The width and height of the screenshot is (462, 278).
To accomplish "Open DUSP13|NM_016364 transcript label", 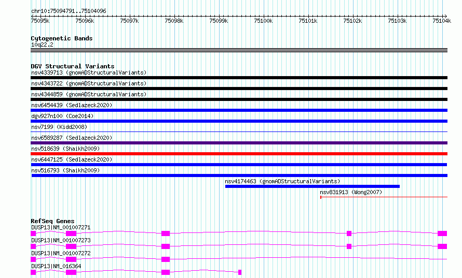I will 56,266.
